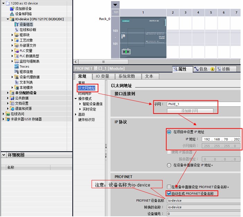Click the PLC 变量 folder icon
Viewport: 243px width, 217px height.
[16, 51]
